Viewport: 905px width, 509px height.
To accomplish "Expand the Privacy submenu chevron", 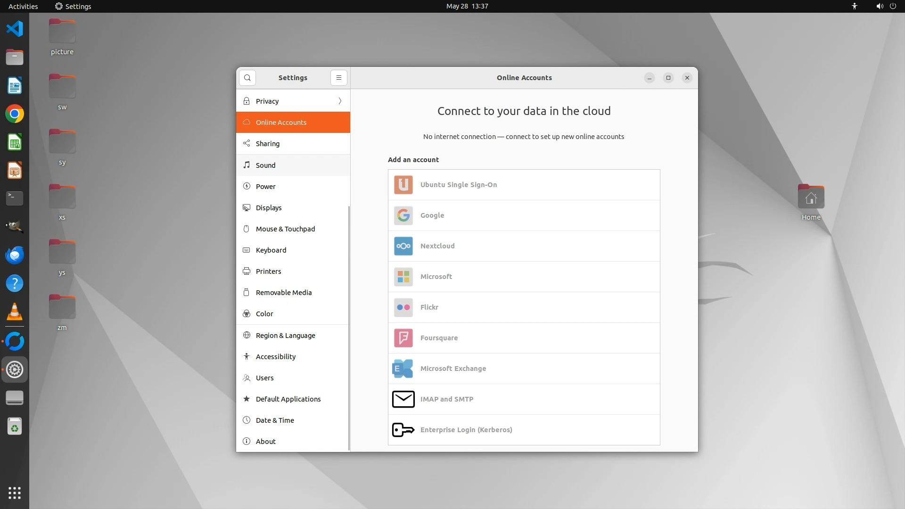I will [340, 101].
